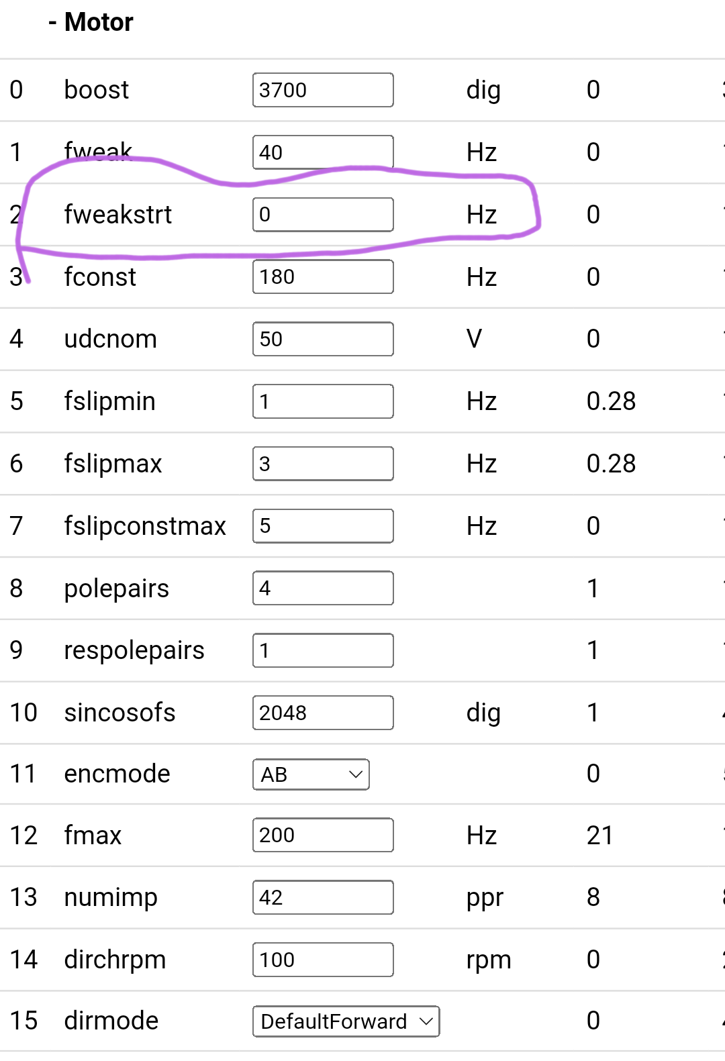Open the dirmode DefaultForward dropdown
The image size is (725, 1061).
coord(346,1021)
